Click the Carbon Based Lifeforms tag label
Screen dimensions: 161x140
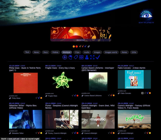click(x=93, y=96)
